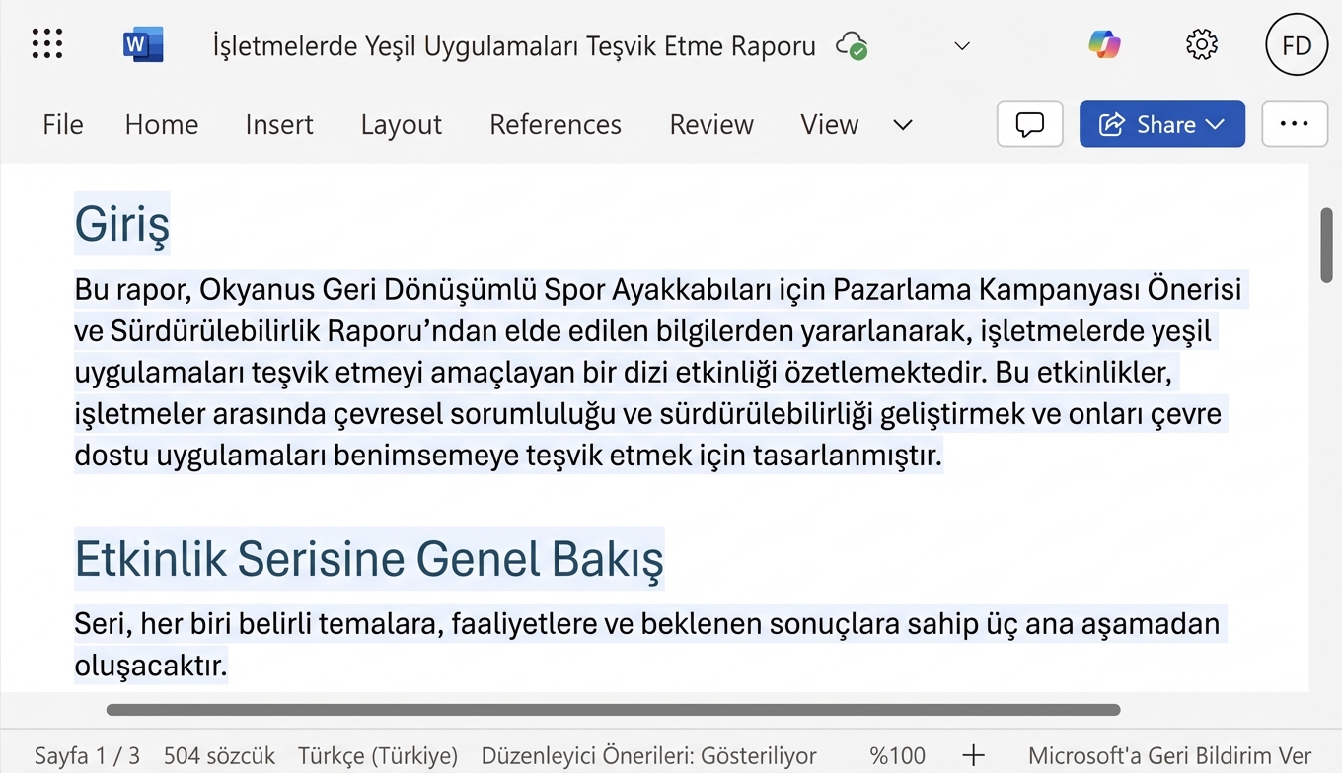Open the Settings gear menu
1342x773 pixels.
pos(1201,44)
